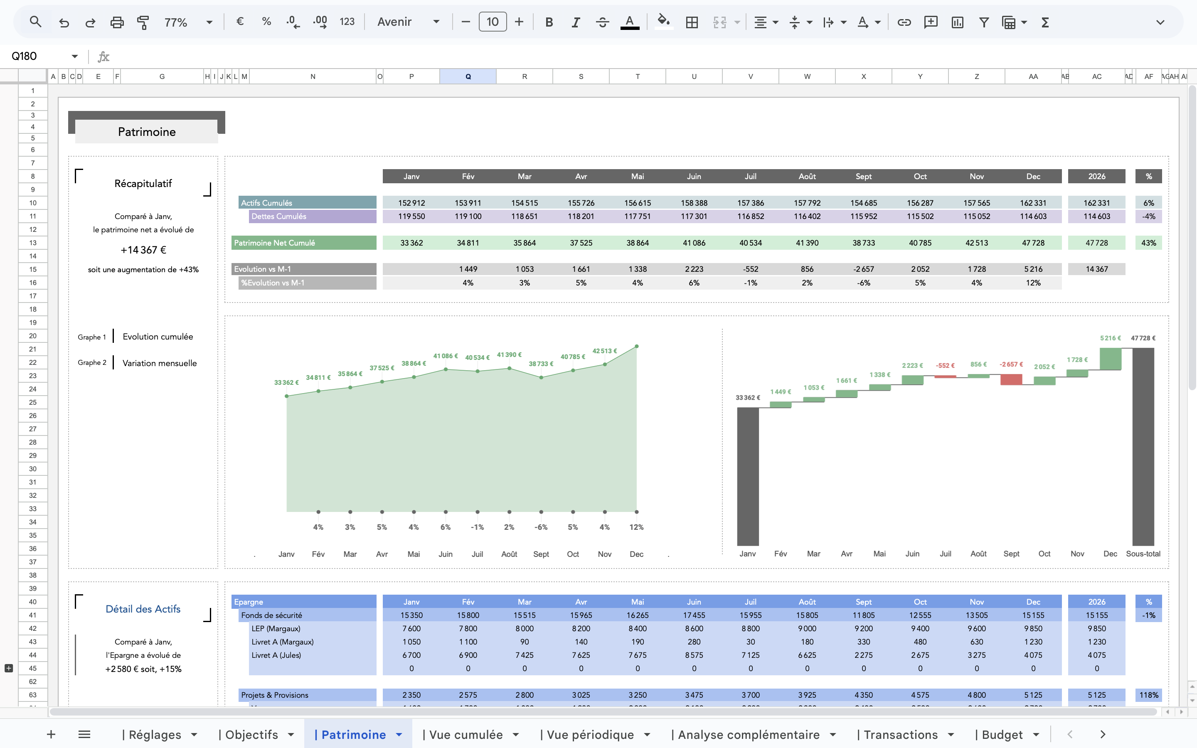Add a new sheet with plus button

pos(51,735)
